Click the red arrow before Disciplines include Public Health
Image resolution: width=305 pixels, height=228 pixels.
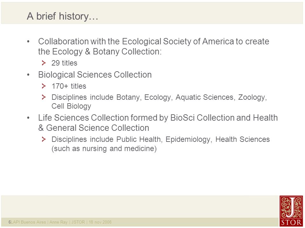[44, 139]
